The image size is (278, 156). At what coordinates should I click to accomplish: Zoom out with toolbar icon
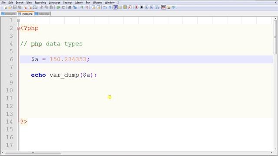[87, 7]
